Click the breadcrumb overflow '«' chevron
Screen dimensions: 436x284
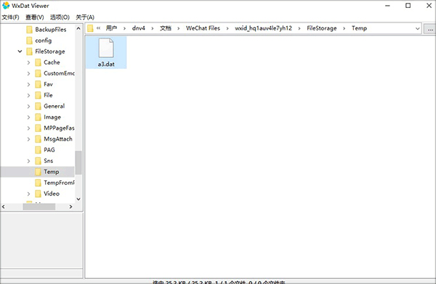(x=98, y=28)
